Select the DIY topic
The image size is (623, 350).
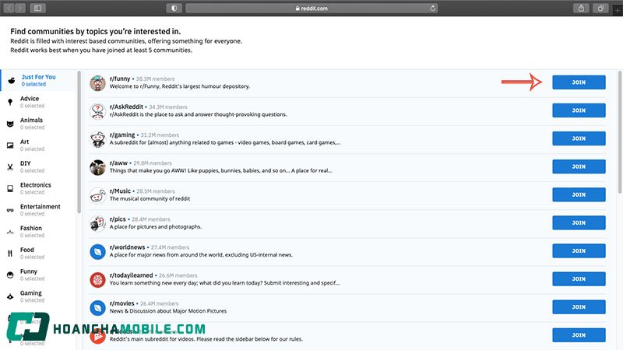[38, 166]
